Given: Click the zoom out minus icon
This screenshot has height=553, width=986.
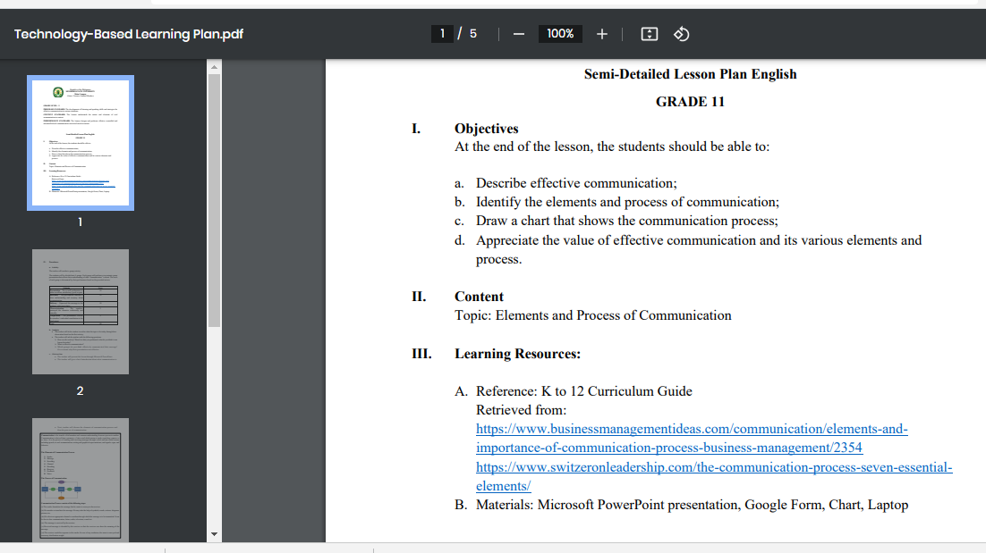Looking at the screenshot, I should coord(519,34).
